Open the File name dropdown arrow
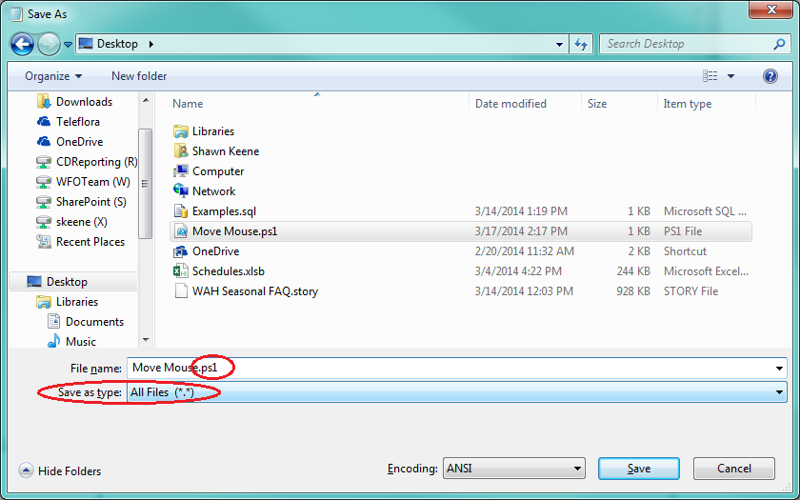 [779, 369]
